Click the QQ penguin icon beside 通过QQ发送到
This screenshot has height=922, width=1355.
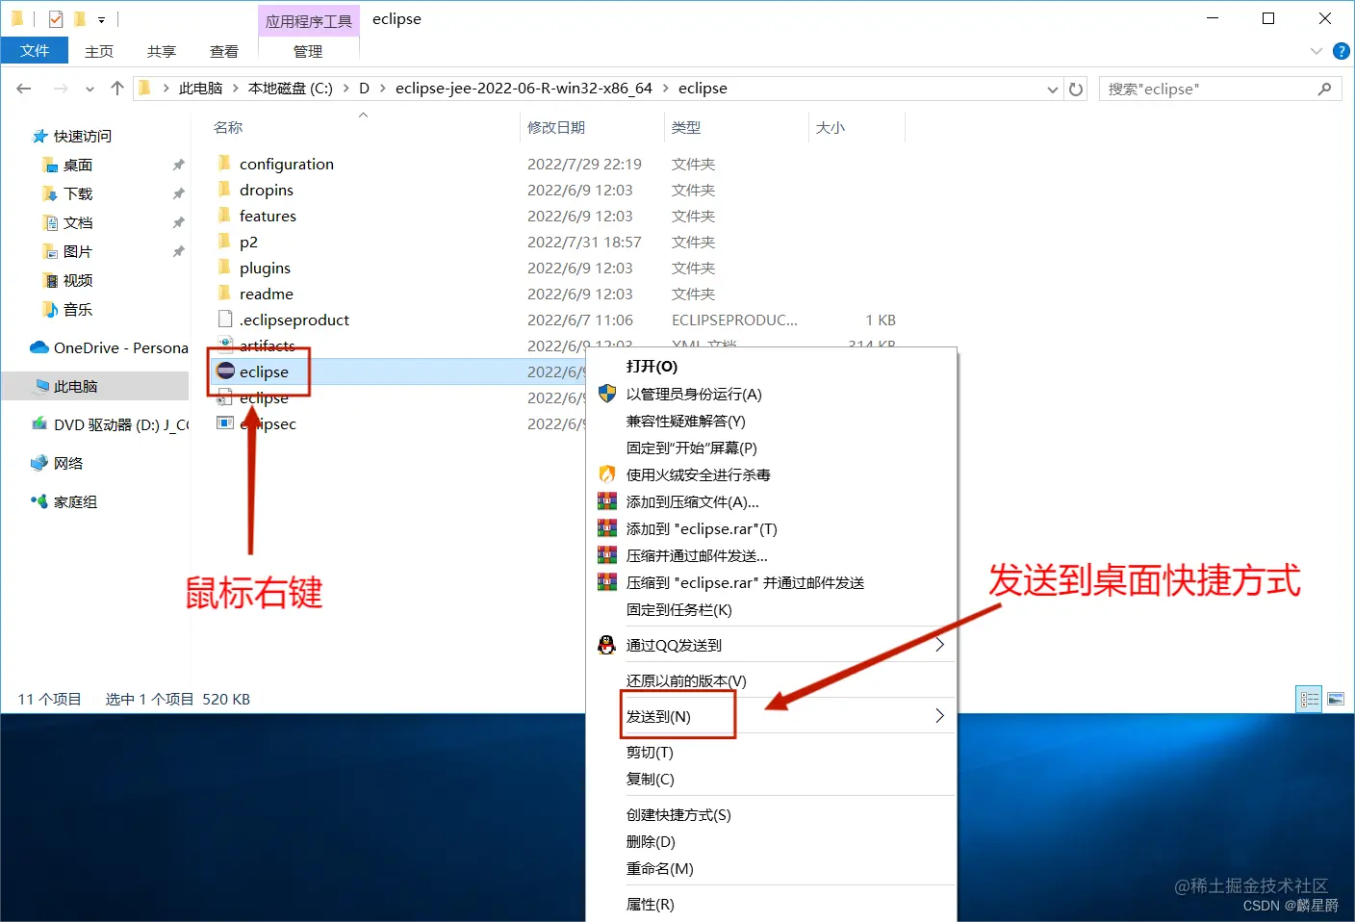pyautogui.click(x=606, y=645)
